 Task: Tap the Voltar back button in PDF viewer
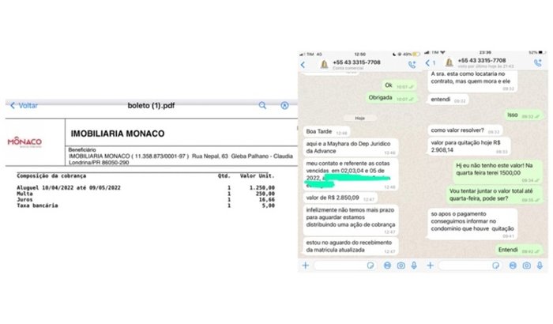tap(24, 105)
